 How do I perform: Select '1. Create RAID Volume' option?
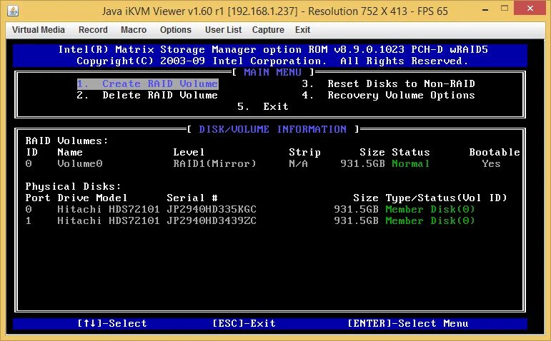coord(148,84)
